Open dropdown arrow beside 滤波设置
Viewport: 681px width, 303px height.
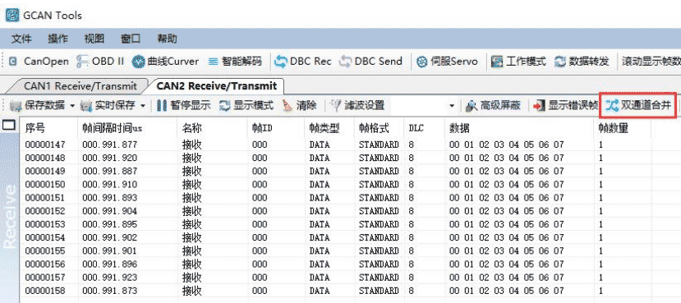[452, 105]
